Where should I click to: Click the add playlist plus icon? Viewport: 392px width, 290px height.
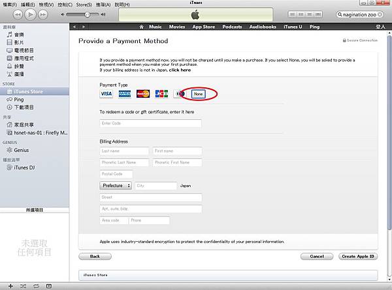point(10,286)
